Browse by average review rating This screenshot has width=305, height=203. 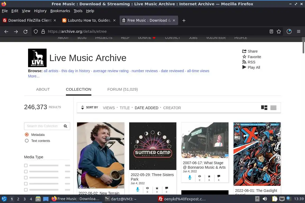click(111, 71)
